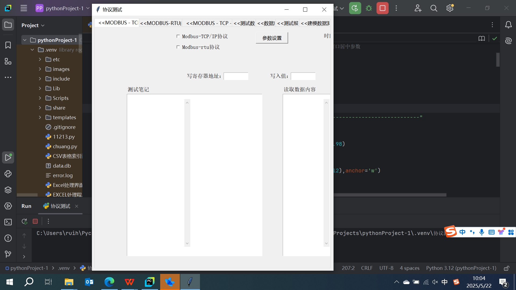This screenshot has height=290, width=516.
Task: Open Search Everywhere with the magnifier icon
Action: 434,8
